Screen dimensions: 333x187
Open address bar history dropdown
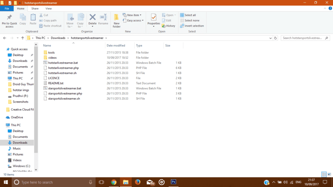click(x=270, y=38)
